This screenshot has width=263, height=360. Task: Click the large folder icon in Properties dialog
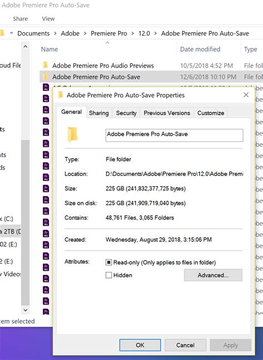point(72,135)
